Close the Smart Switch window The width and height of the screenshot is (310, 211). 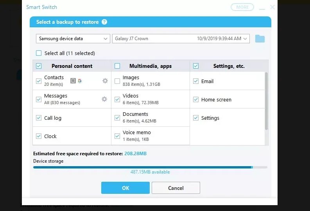coord(272,7)
